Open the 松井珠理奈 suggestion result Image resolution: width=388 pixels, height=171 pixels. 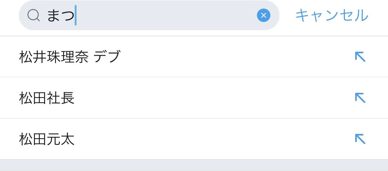tap(194, 57)
